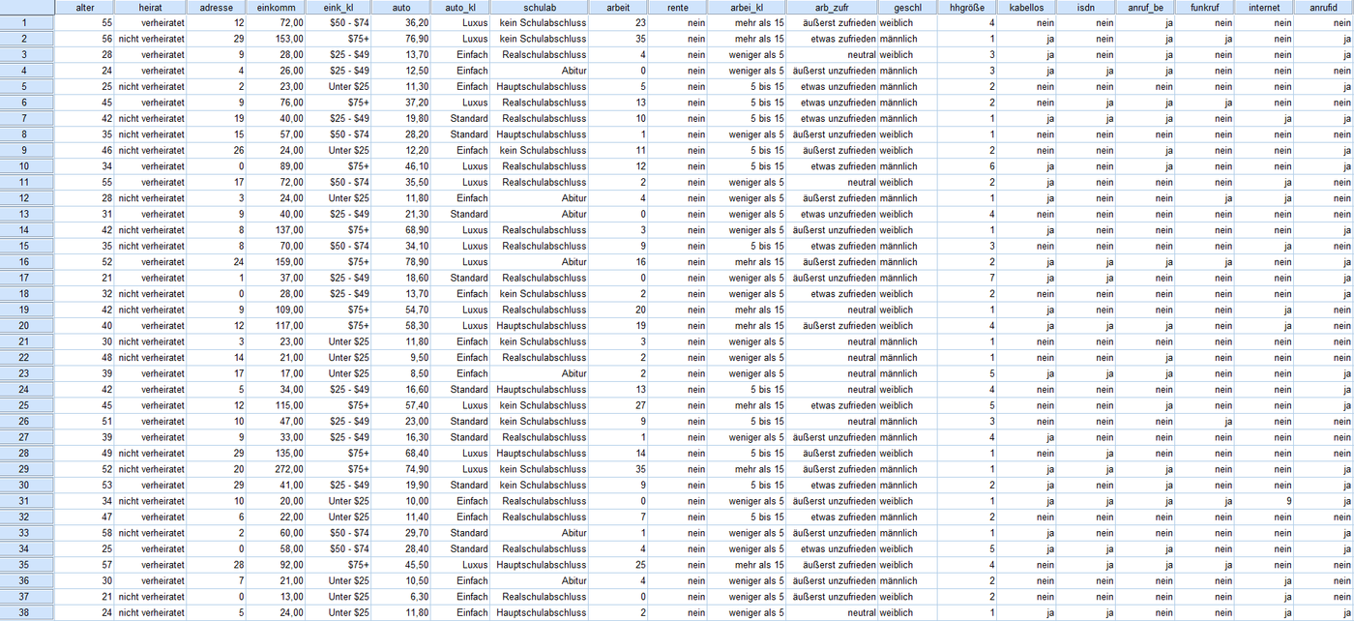Select row number 29 header
The image size is (1354, 621).
coord(27,469)
